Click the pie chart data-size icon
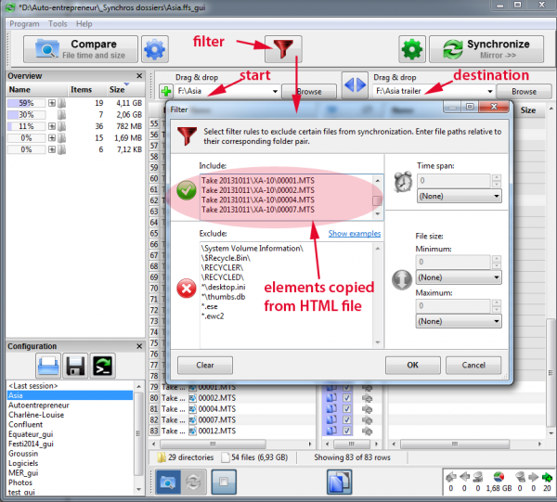The width and height of the screenshot is (557, 502). [x=499, y=477]
